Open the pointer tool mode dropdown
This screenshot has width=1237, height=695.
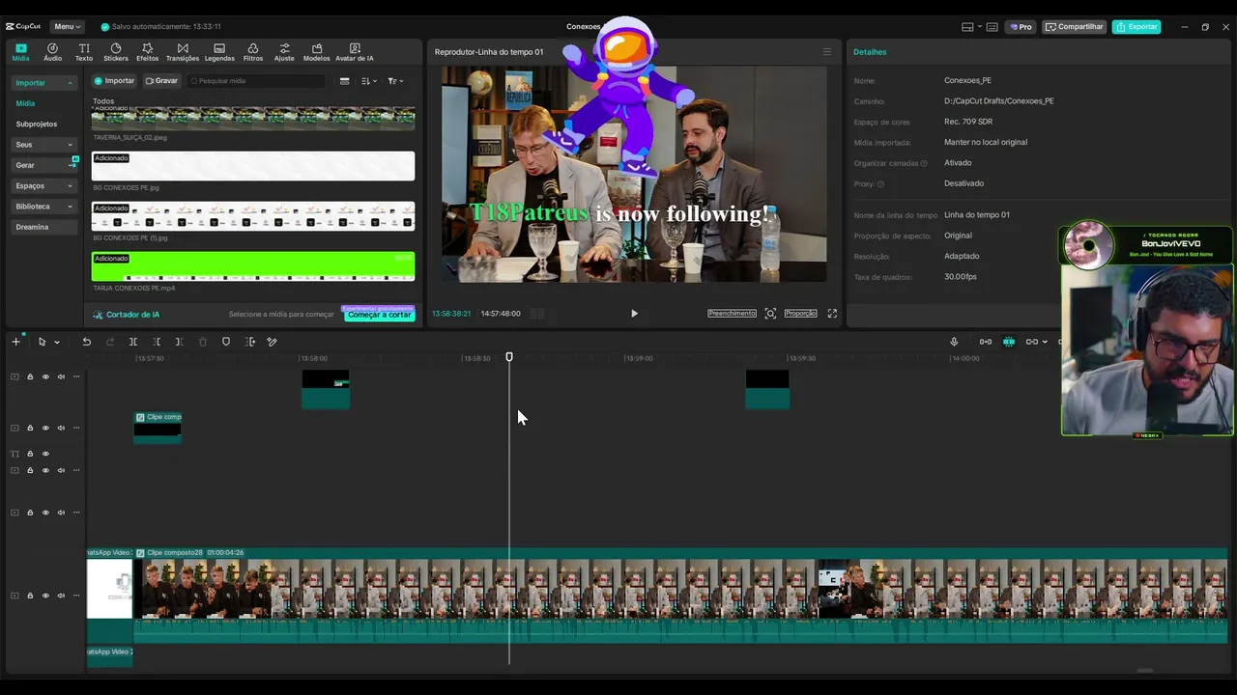57,342
